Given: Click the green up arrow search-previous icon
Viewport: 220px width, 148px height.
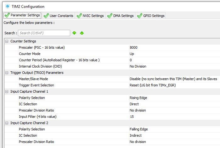Looking at the screenshot, I should pyautogui.click(x=82, y=33).
